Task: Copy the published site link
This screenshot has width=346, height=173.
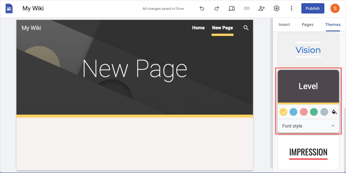Action: point(247,8)
